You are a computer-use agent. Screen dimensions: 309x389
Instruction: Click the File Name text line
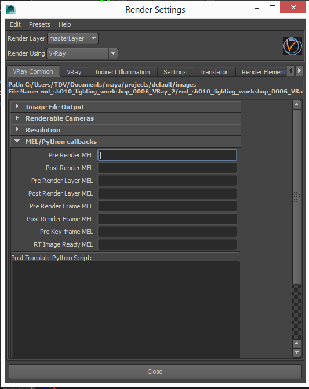click(155, 92)
